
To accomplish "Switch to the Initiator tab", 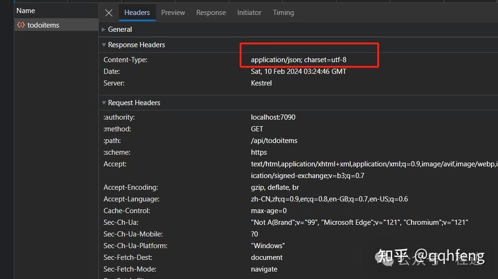I will pos(249,12).
